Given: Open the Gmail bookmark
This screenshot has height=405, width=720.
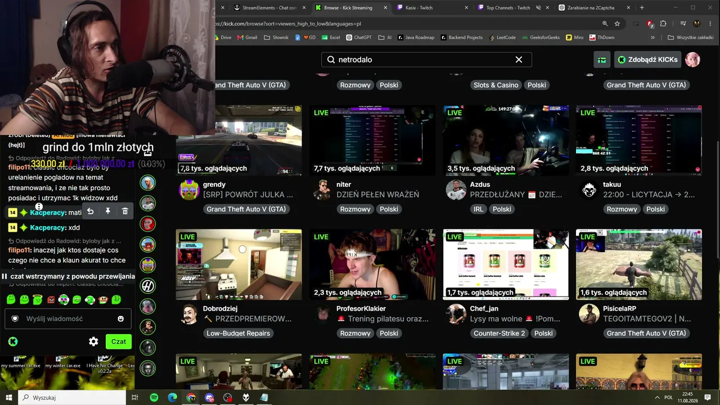Looking at the screenshot, I should pos(247,38).
